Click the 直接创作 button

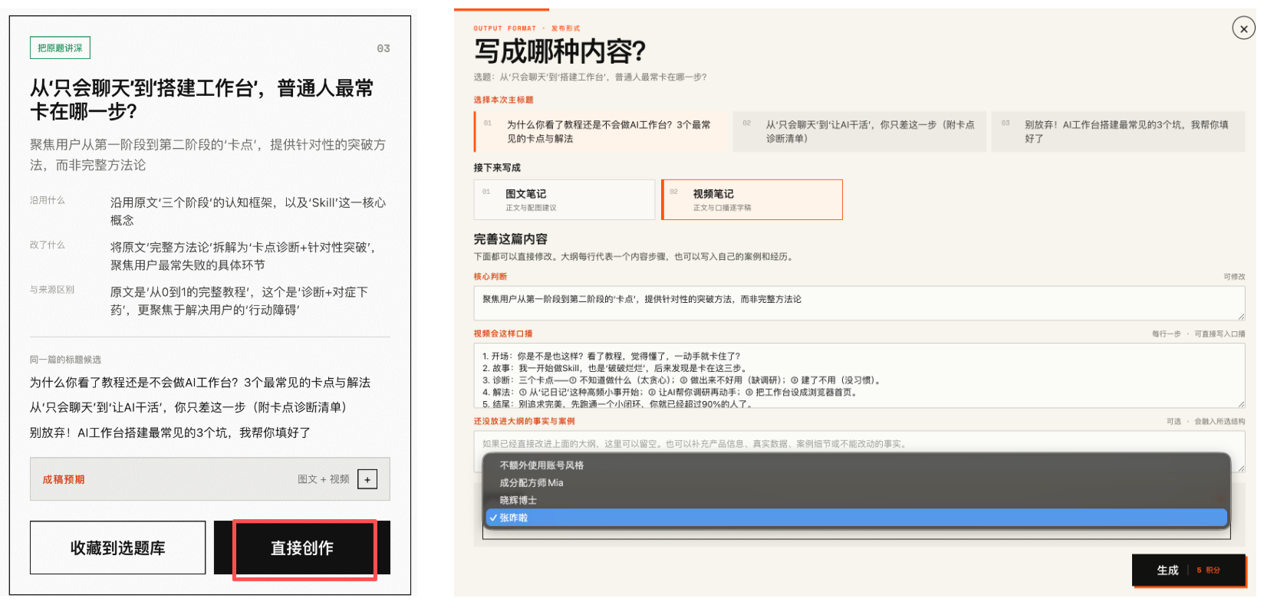pyautogui.click(x=302, y=548)
